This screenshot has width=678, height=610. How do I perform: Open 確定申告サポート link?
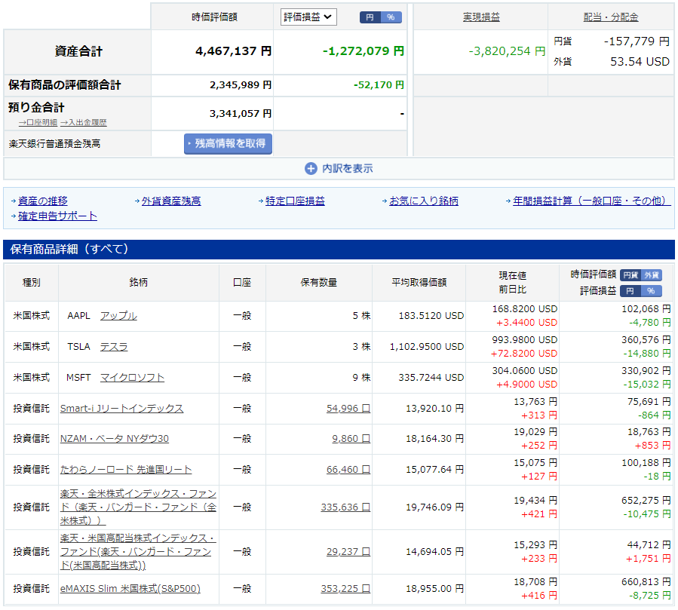[x=57, y=216]
